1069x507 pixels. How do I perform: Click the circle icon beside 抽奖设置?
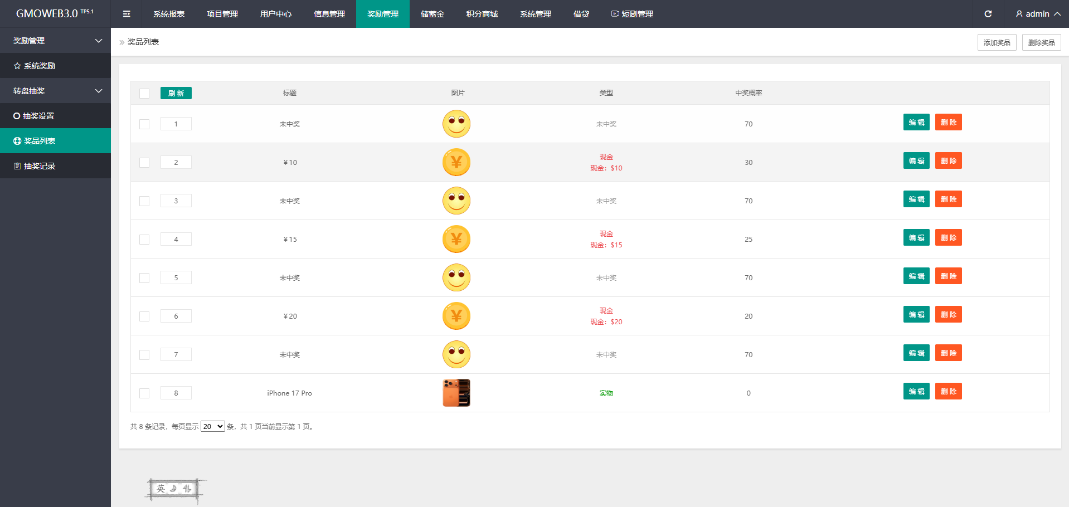(17, 116)
